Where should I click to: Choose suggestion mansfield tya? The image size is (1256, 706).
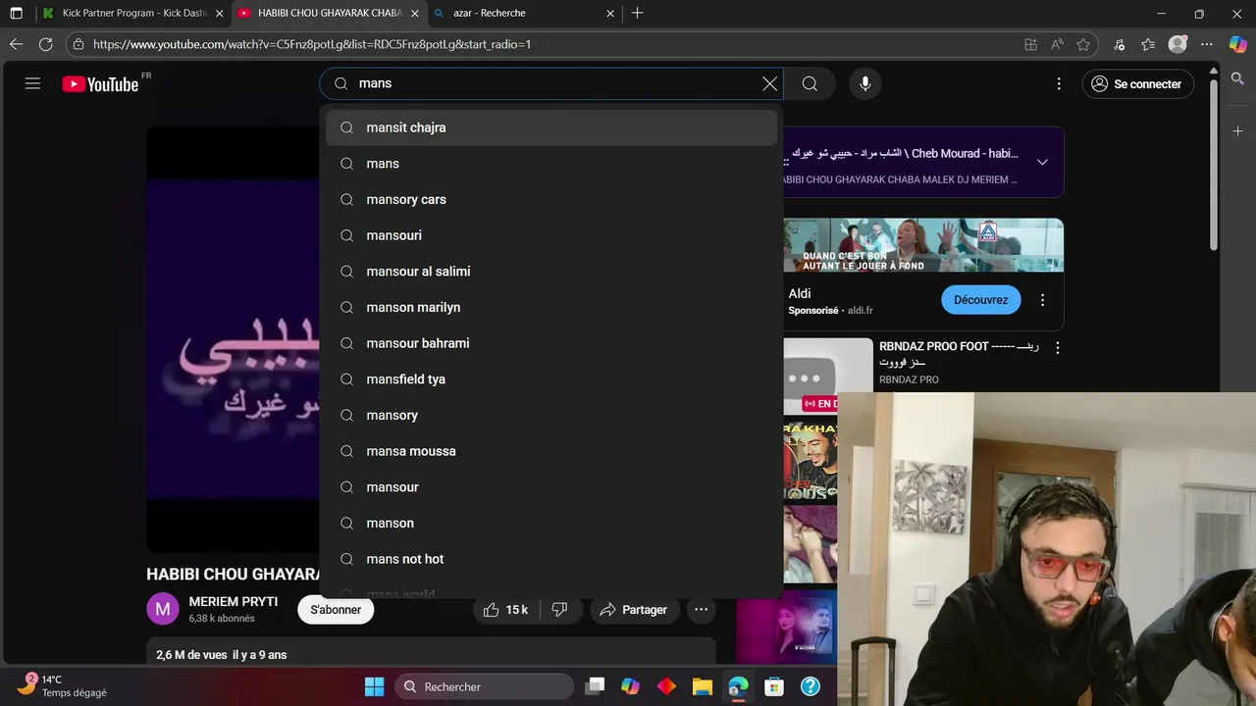click(551, 379)
